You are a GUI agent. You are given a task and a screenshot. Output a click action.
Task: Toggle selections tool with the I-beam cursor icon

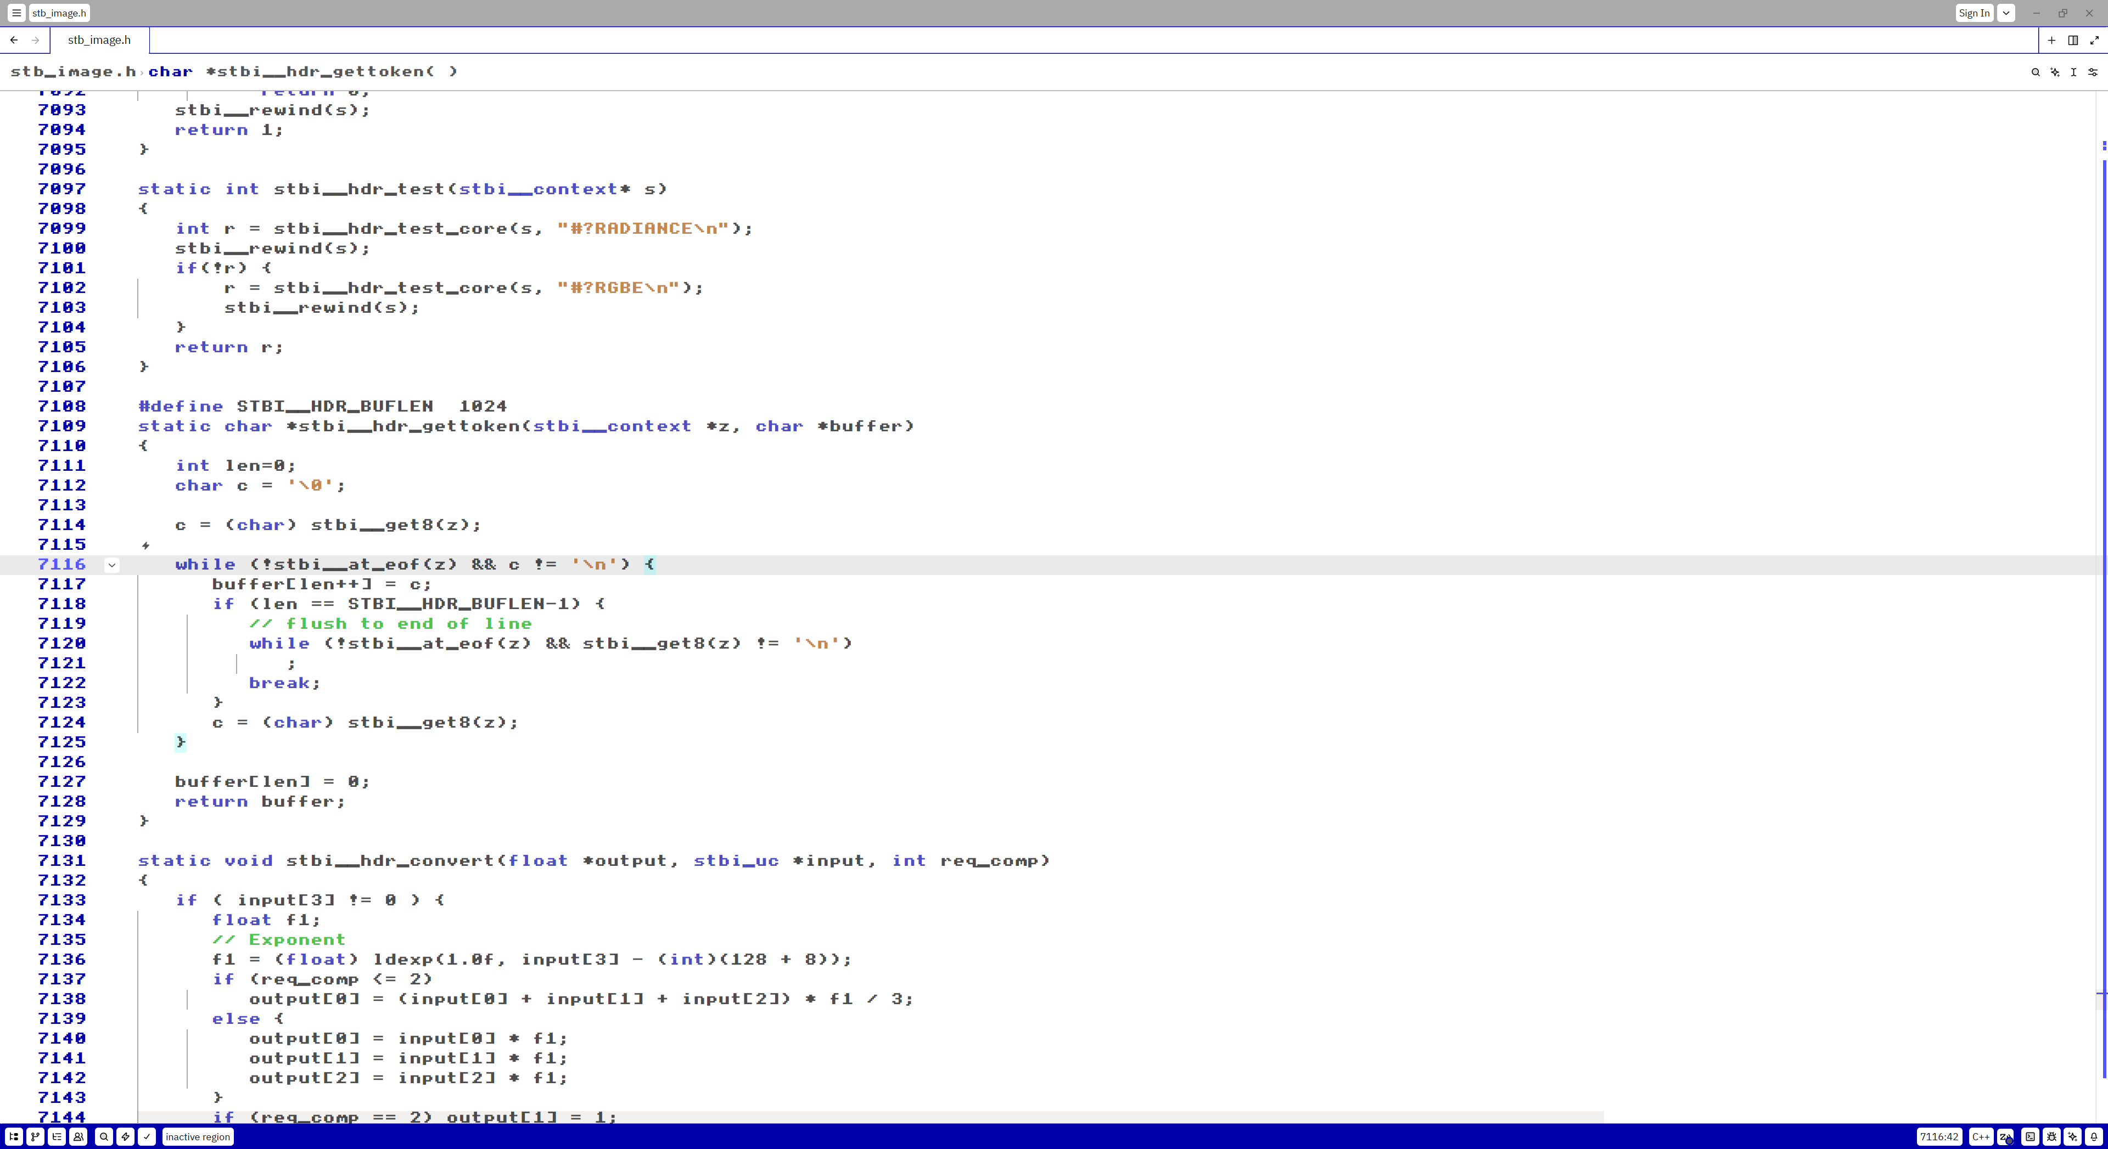point(2073,72)
